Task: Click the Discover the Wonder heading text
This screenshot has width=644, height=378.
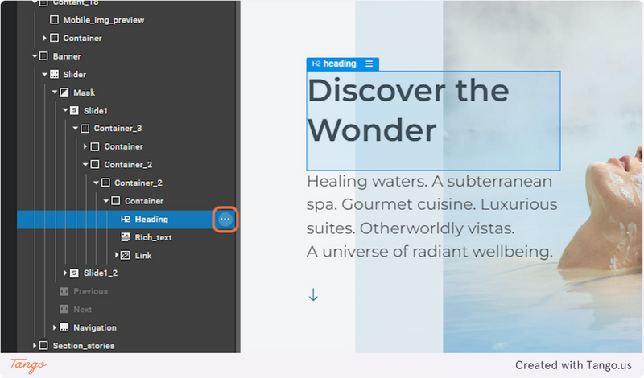Action: pyautogui.click(x=408, y=110)
